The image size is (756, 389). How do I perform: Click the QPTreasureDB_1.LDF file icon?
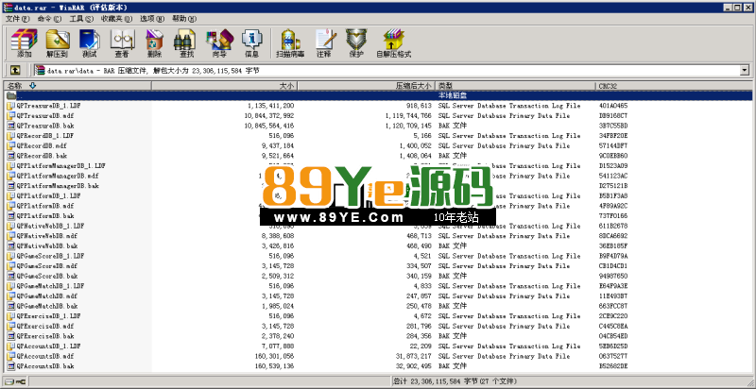11,106
